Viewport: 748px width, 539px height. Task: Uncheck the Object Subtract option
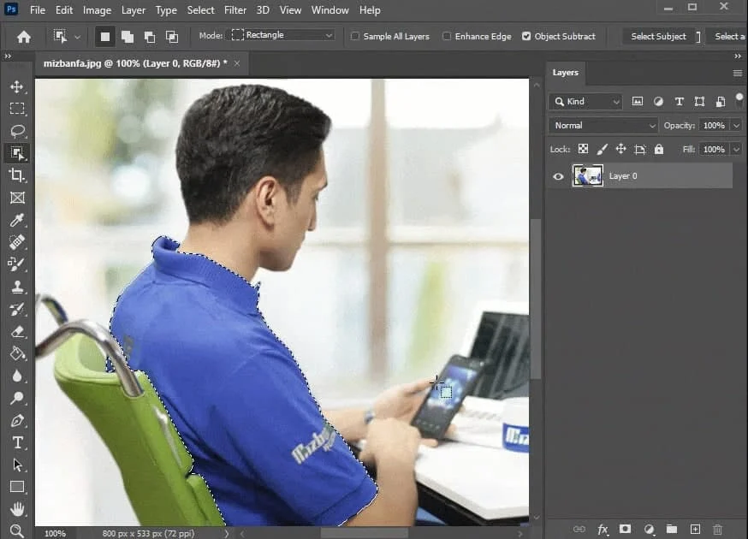pyautogui.click(x=526, y=36)
